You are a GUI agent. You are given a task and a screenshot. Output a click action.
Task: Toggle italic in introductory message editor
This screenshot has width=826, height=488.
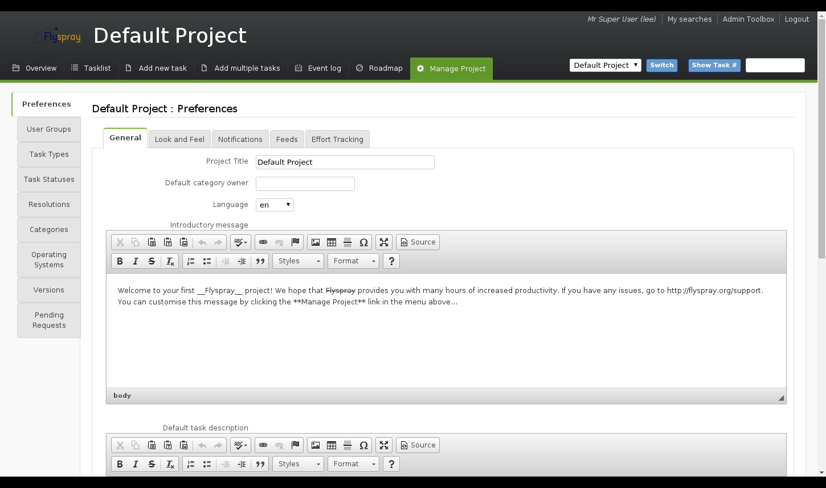click(136, 261)
